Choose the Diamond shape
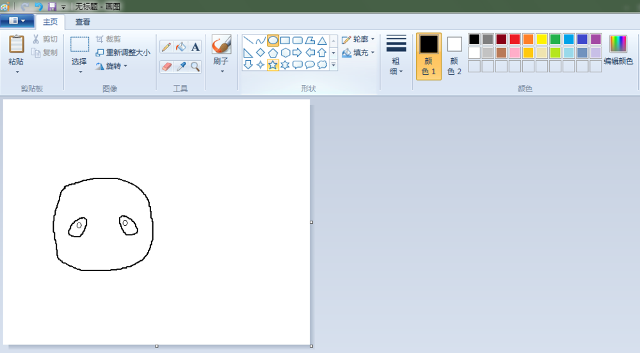The height and width of the screenshot is (353, 640). click(x=260, y=52)
